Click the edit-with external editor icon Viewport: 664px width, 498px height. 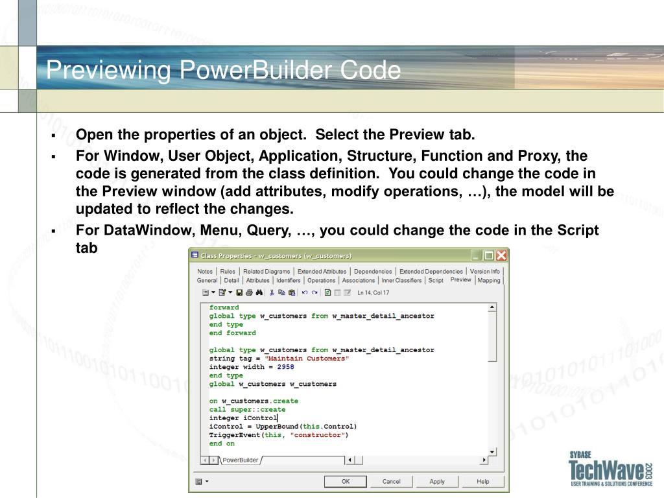click(x=222, y=292)
